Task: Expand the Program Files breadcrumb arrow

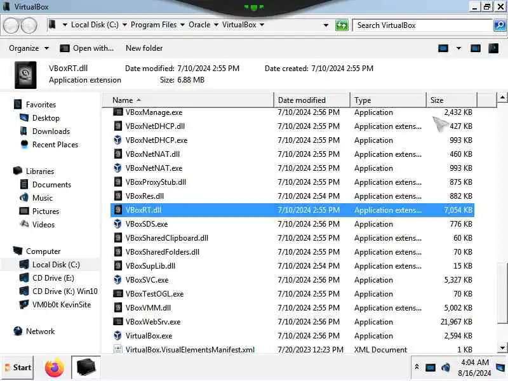Action: coord(182,25)
